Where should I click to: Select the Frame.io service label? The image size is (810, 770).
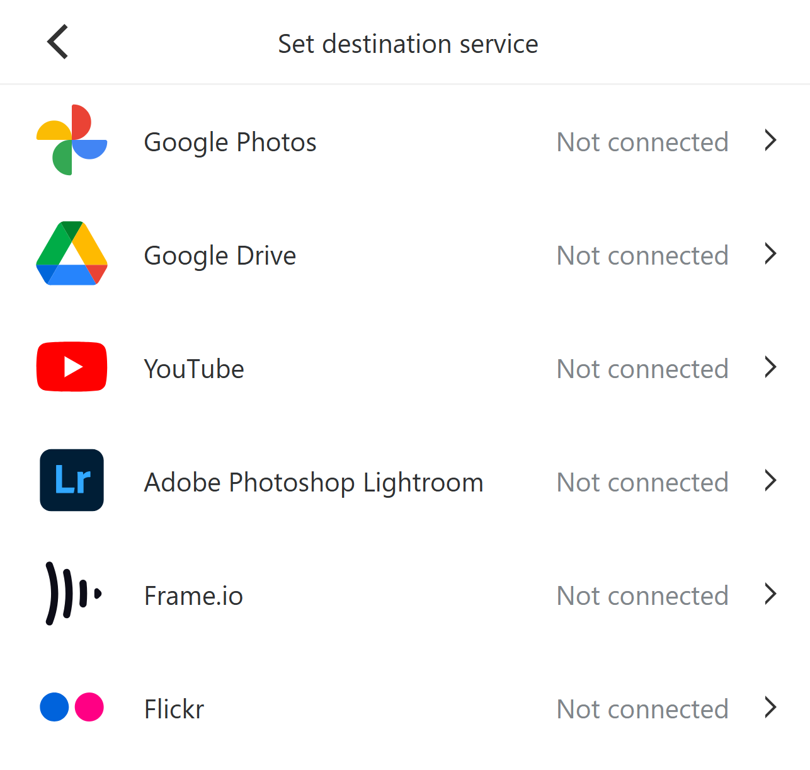pos(193,596)
